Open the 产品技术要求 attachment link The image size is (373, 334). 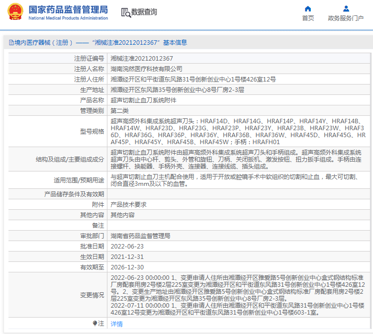[x=128, y=204]
